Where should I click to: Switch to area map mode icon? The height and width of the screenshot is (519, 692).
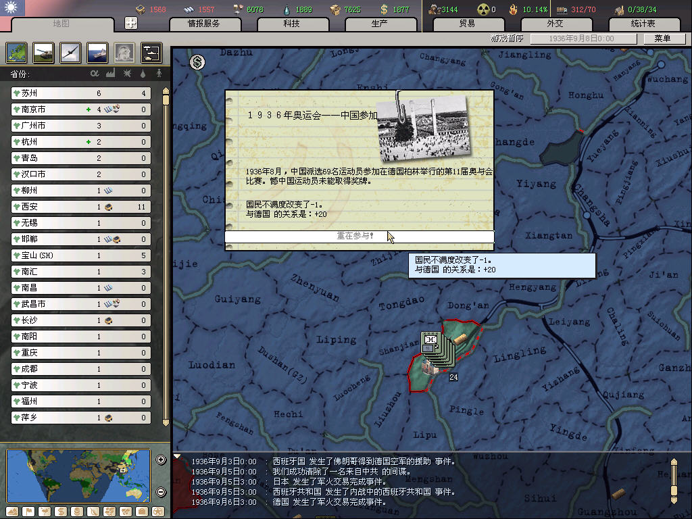click(x=126, y=512)
